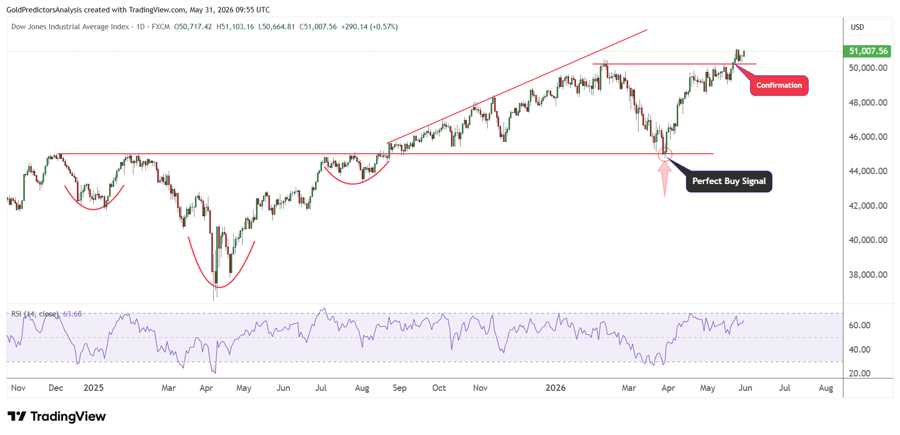The height and width of the screenshot is (435, 900).
Task: Click the red circle at buy signal
Action: 665,155
